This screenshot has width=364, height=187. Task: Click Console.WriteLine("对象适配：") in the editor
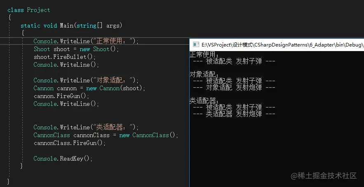pos(86,80)
